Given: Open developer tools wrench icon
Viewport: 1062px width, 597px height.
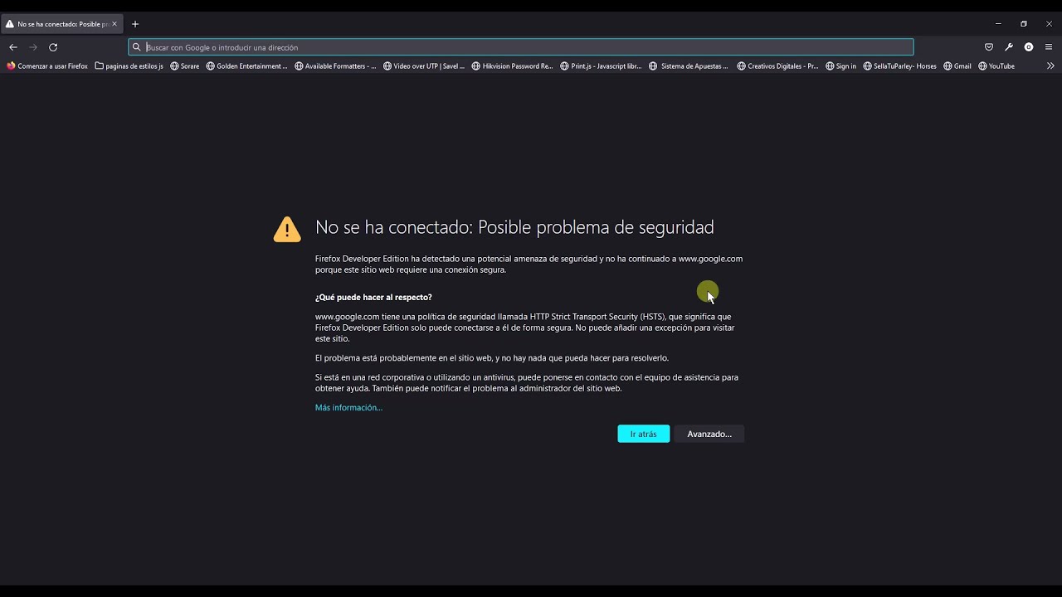Looking at the screenshot, I should (1009, 47).
